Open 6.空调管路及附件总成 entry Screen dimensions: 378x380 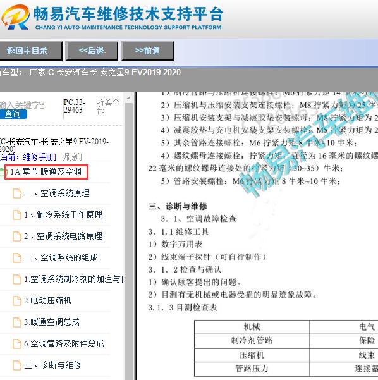click(x=64, y=344)
